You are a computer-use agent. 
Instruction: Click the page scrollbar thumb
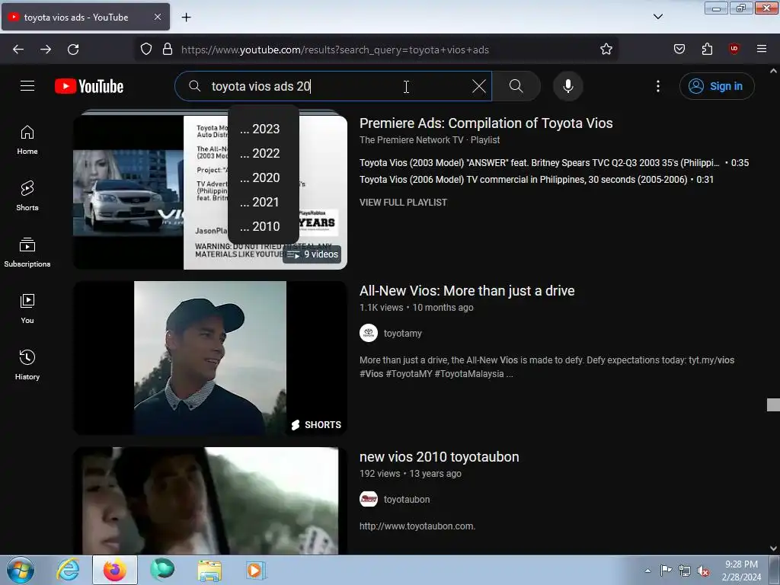(773, 404)
